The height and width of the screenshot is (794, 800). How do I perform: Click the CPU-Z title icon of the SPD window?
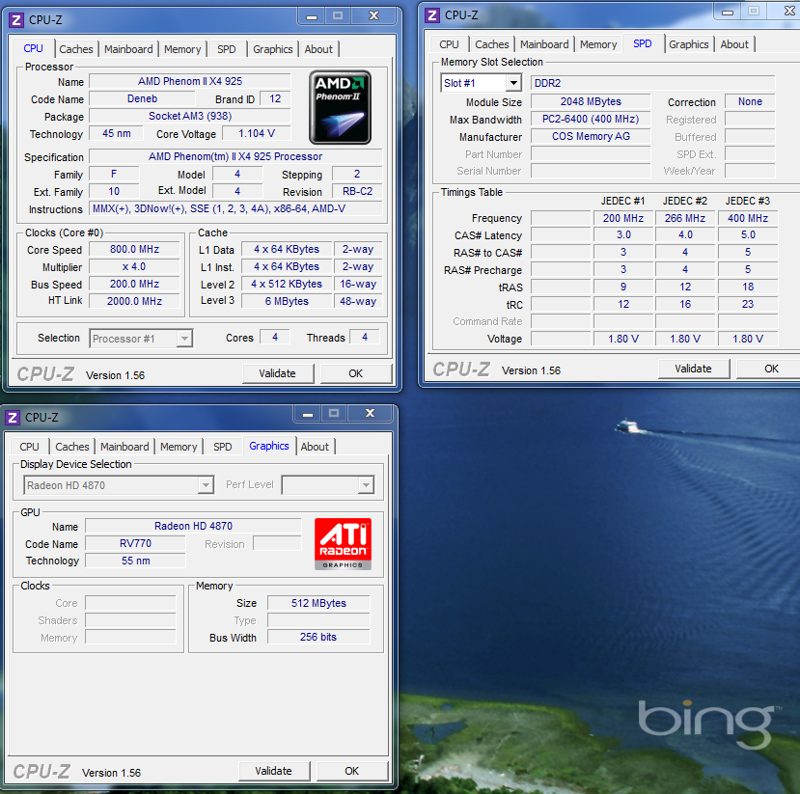432,14
